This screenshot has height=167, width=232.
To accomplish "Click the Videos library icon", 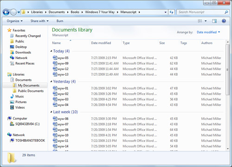I will [x=12, y=107].
